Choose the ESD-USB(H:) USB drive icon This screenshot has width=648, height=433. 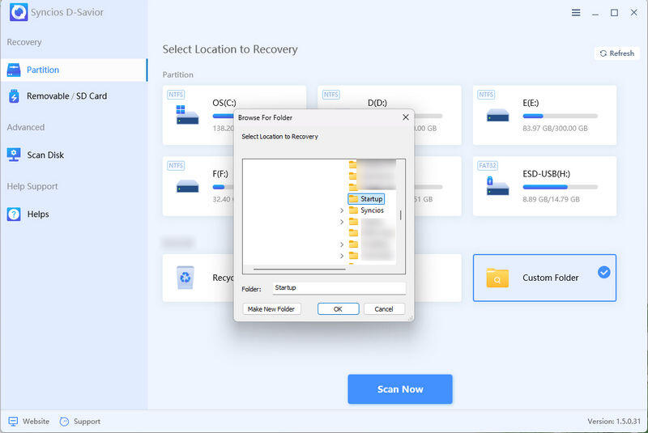click(497, 185)
